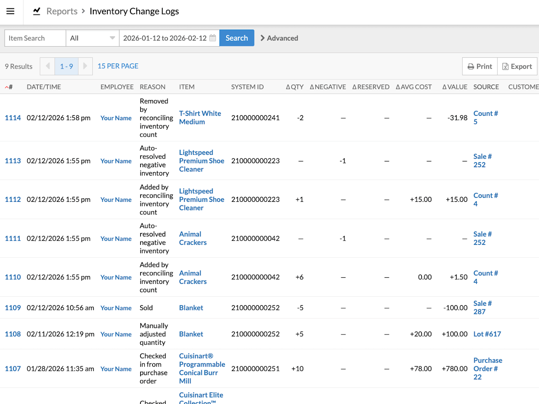Click the Search button
The image size is (539, 404).
pos(237,38)
